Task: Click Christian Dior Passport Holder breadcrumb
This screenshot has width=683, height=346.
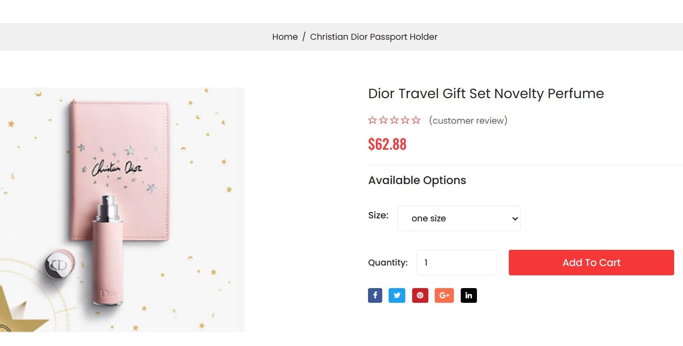Action: click(373, 37)
